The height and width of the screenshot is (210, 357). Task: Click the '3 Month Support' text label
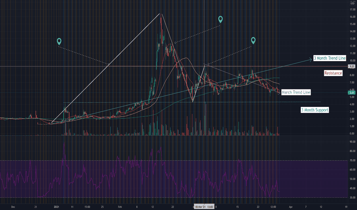[314, 110]
